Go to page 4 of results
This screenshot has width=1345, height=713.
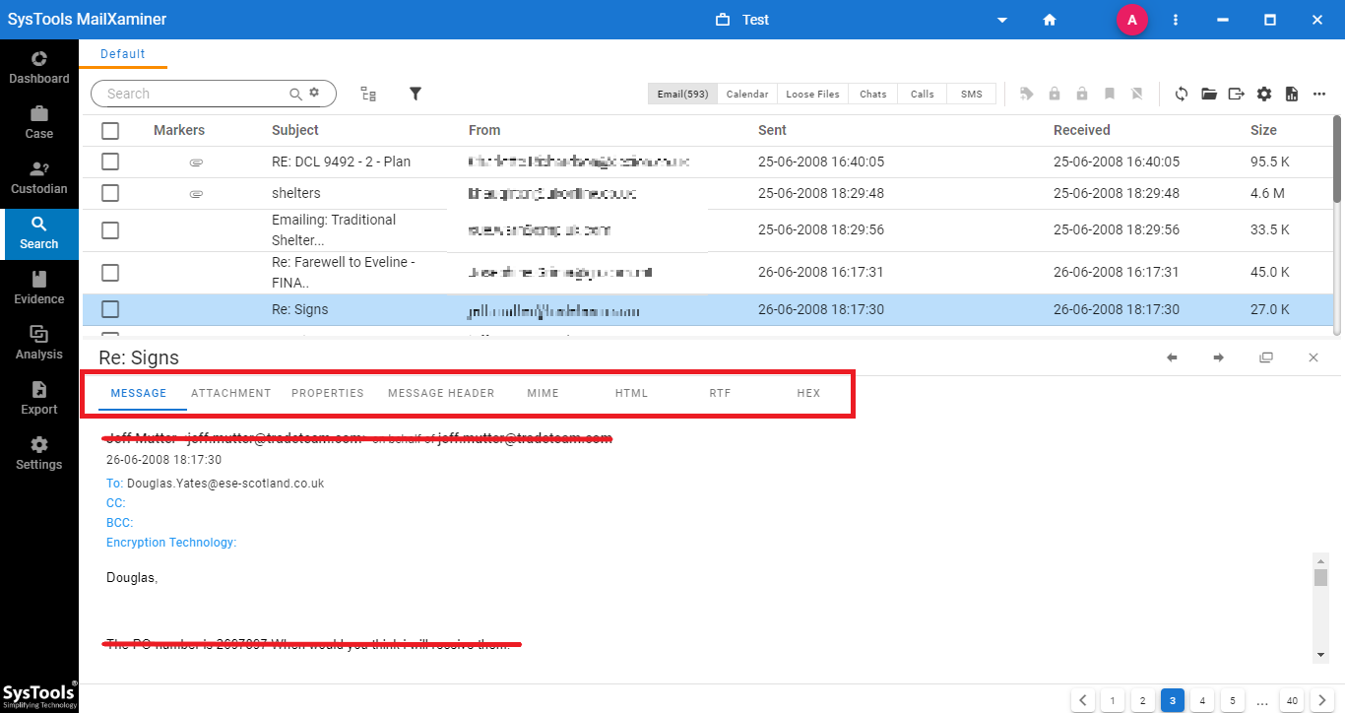pyautogui.click(x=1201, y=701)
